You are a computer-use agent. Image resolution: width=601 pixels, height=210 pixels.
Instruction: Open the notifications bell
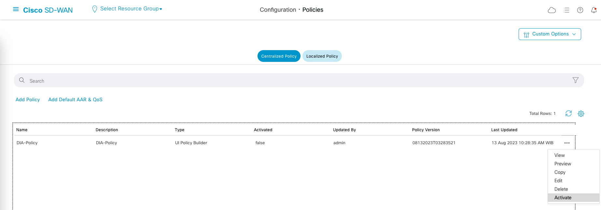[x=594, y=10]
